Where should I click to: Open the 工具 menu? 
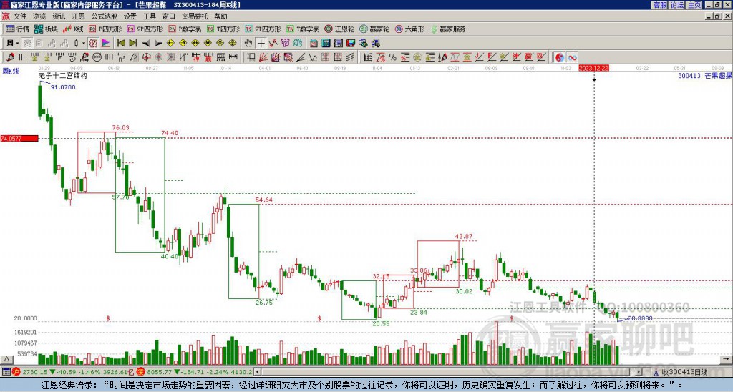coord(150,16)
